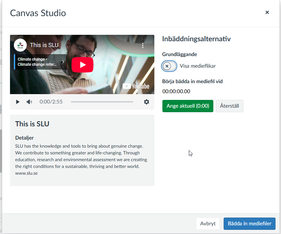Click the Ange aktuell (0:00) button
This screenshot has width=281, height=234.
188,106
